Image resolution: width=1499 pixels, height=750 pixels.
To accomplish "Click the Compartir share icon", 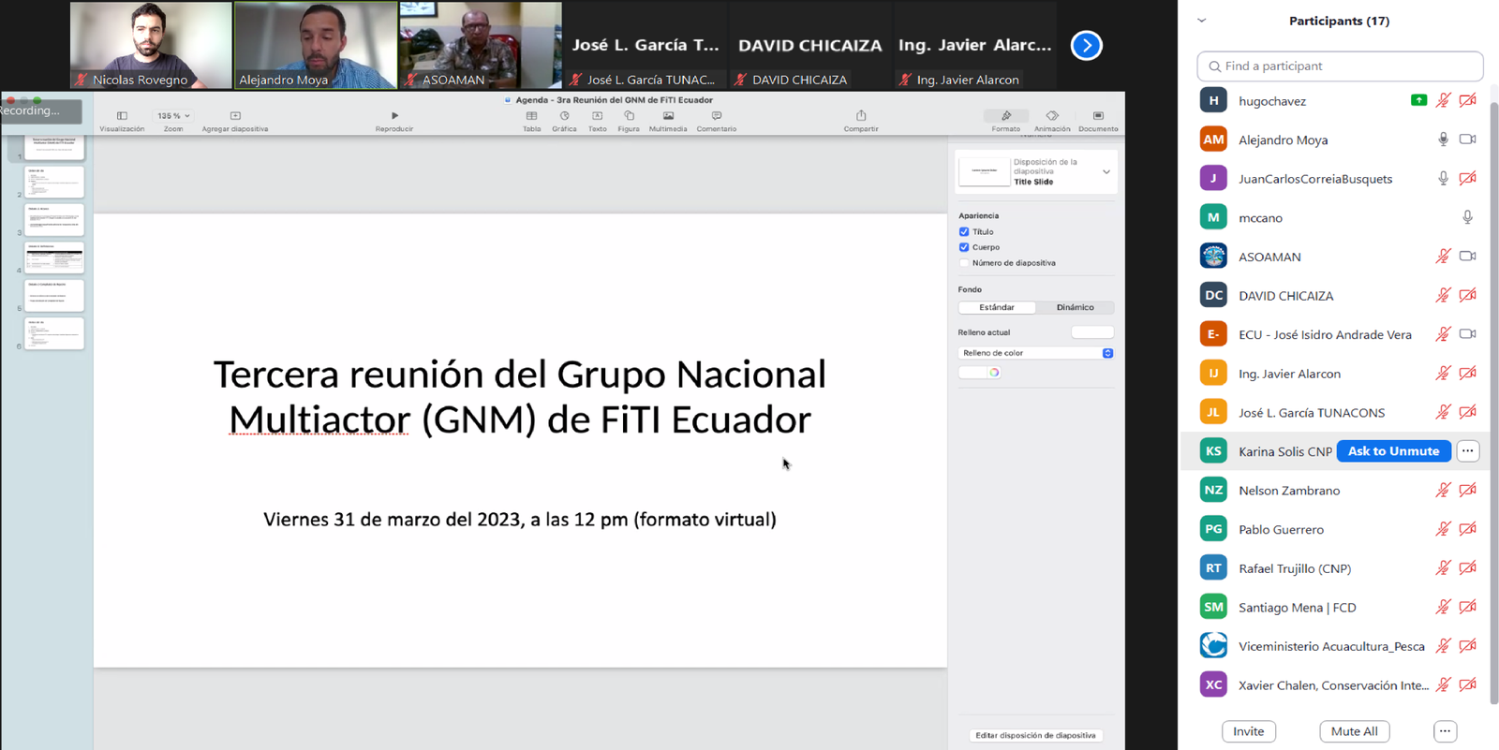I will pyautogui.click(x=860, y=116).
